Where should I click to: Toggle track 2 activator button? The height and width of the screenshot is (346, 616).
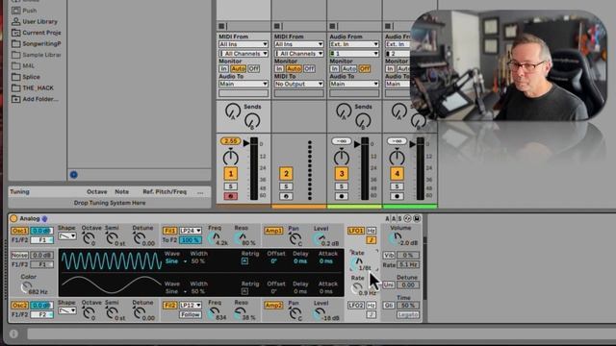pyautogui.click(x=286, y=173)
